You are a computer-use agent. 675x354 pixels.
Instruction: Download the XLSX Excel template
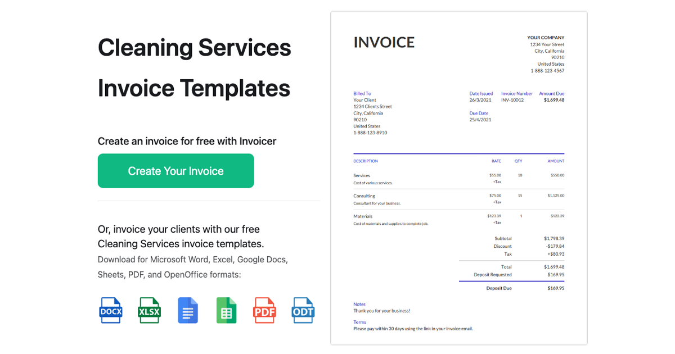[148, 310]
